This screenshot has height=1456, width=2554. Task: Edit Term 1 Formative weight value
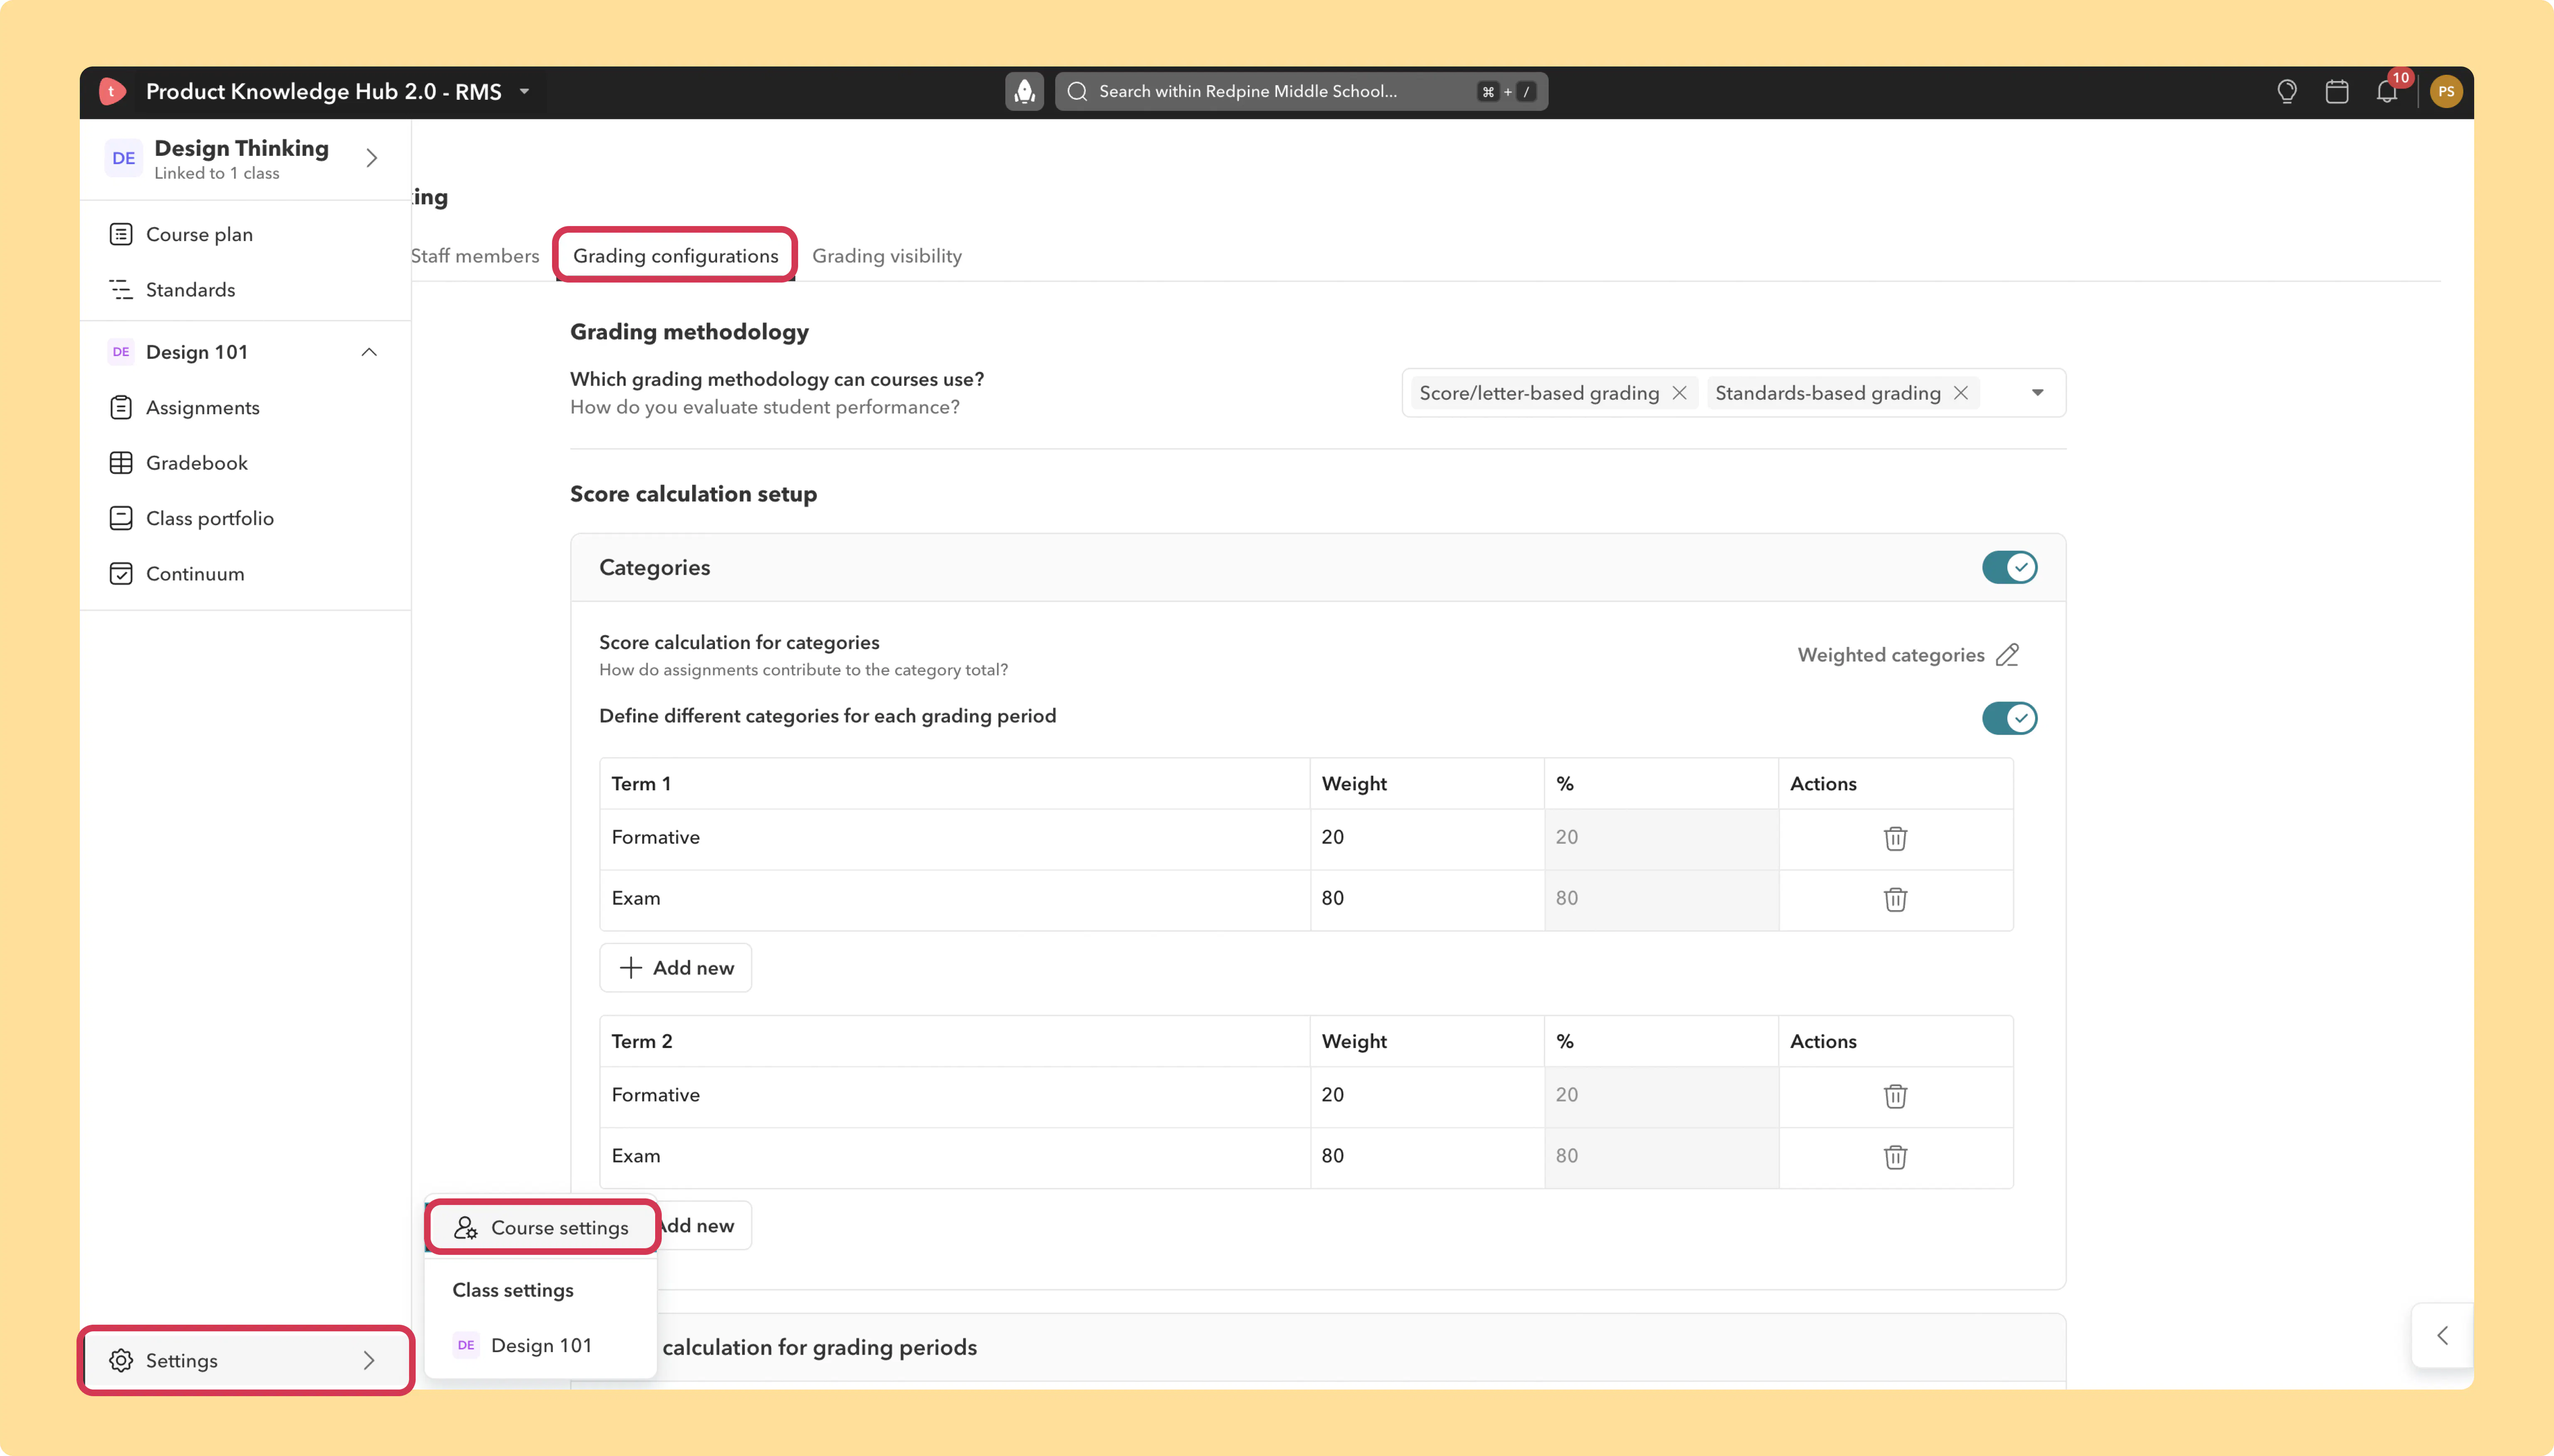pyautogui.click(x=1427, y=838)
